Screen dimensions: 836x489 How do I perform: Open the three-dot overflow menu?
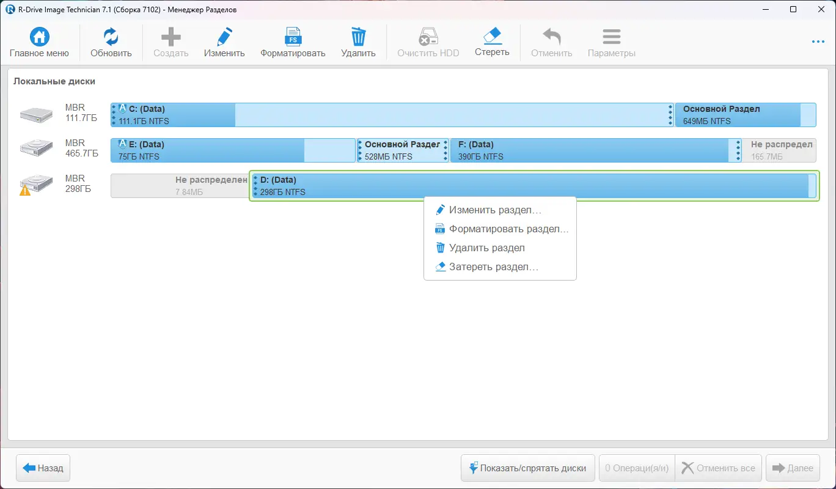coord(818,42)
